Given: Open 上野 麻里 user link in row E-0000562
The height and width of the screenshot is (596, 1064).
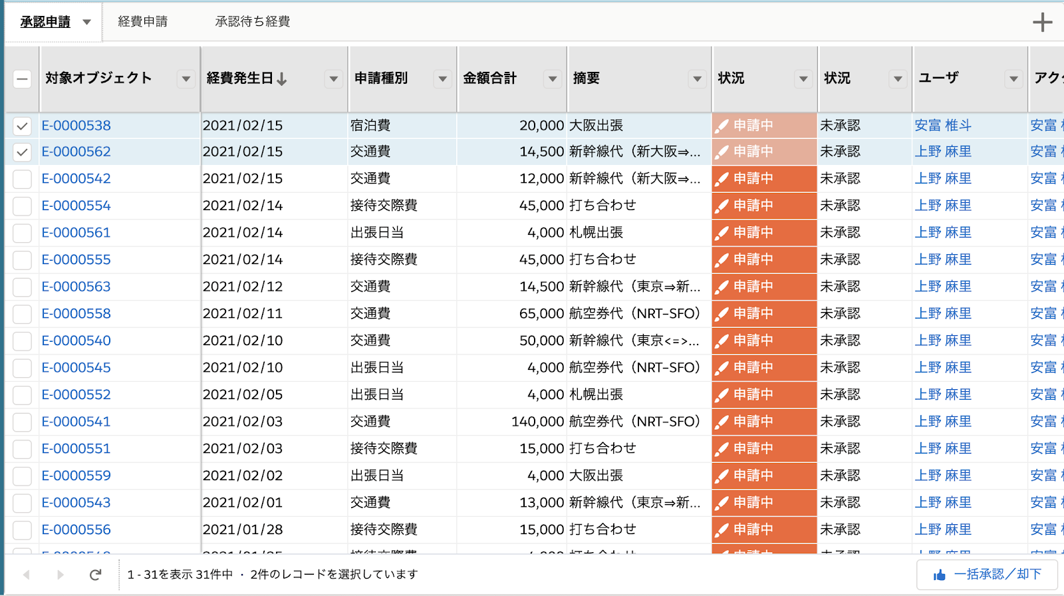Looking at the screenshot, I should 943,152.
